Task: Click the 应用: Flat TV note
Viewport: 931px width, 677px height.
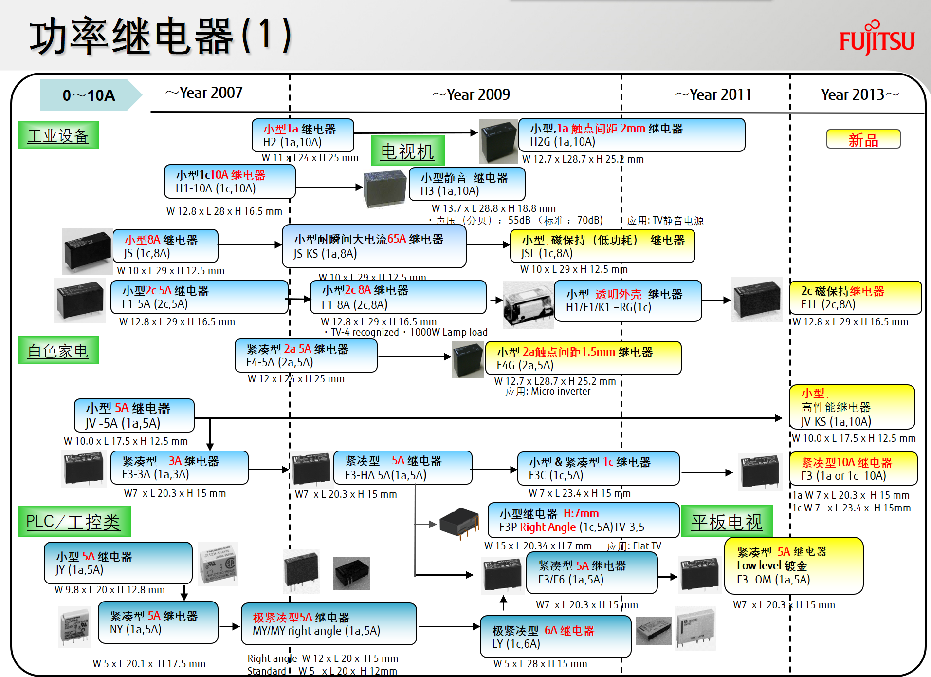Action: pos(634,546)
